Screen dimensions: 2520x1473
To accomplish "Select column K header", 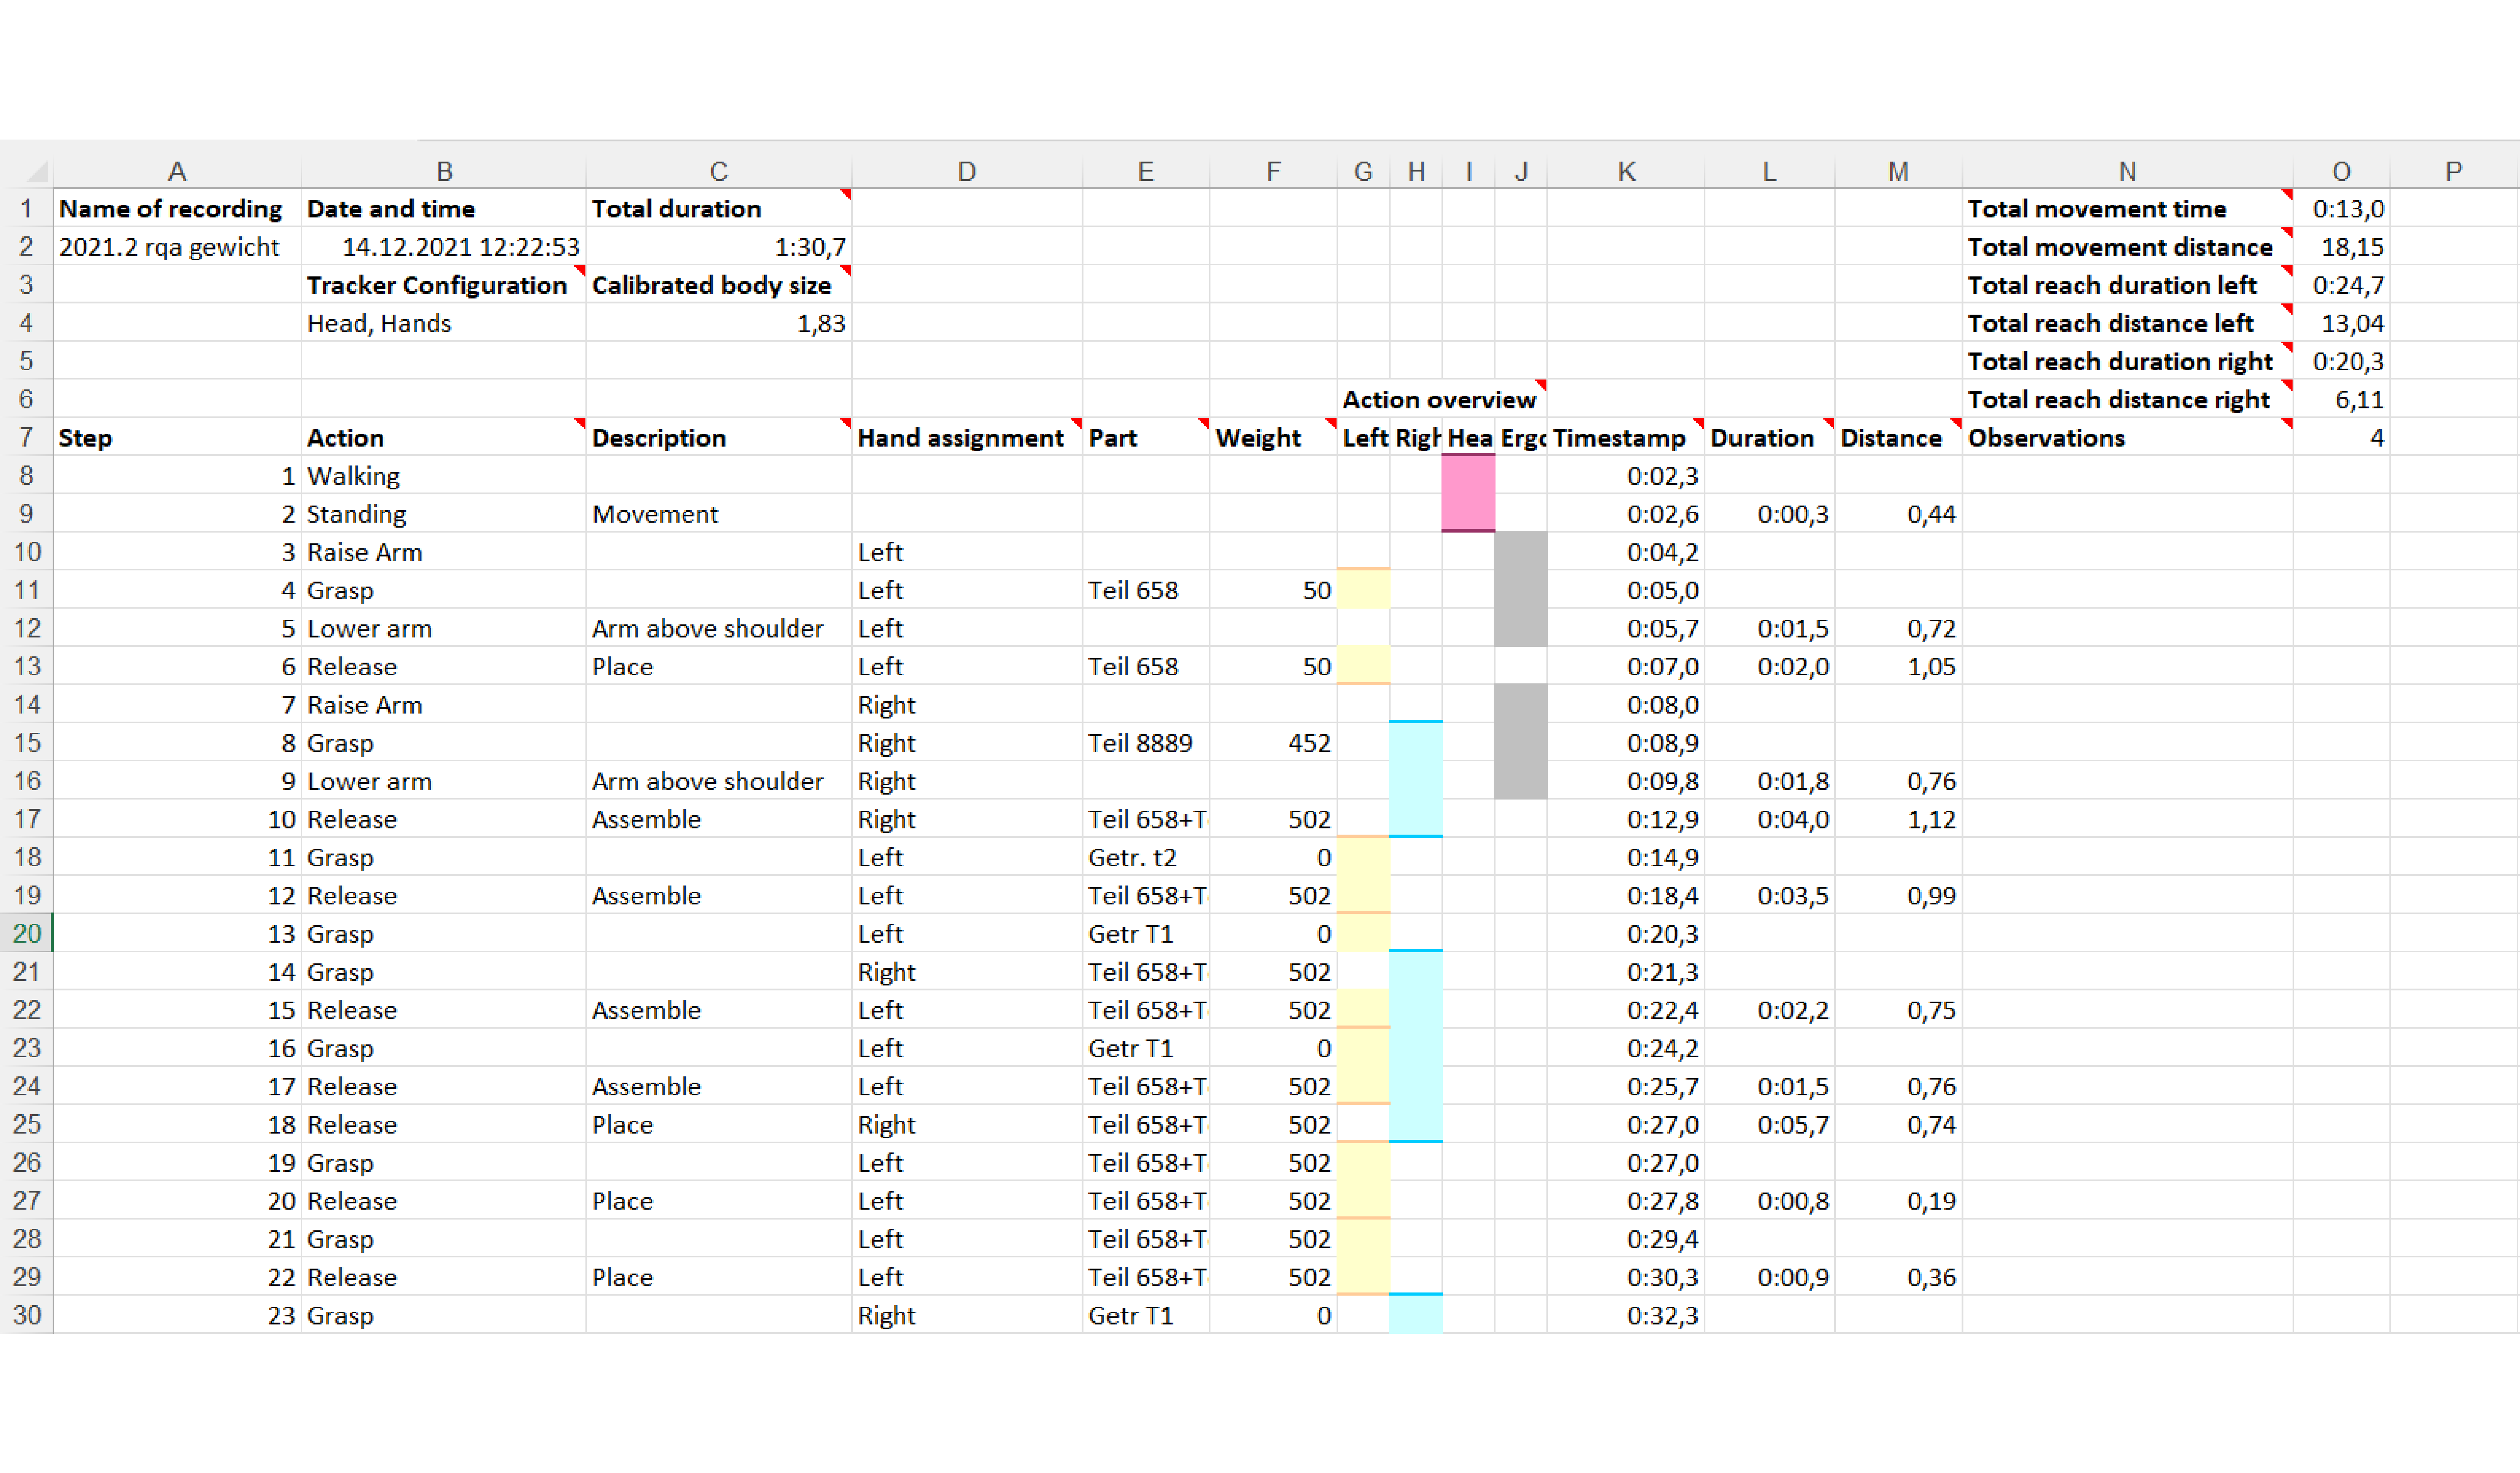I will click(1626, 172).
